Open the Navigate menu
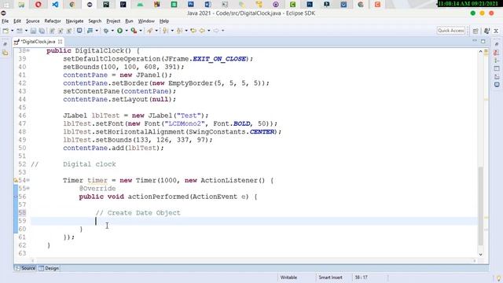The width and height of the screenshot is (503, 283). coord(75,21)
